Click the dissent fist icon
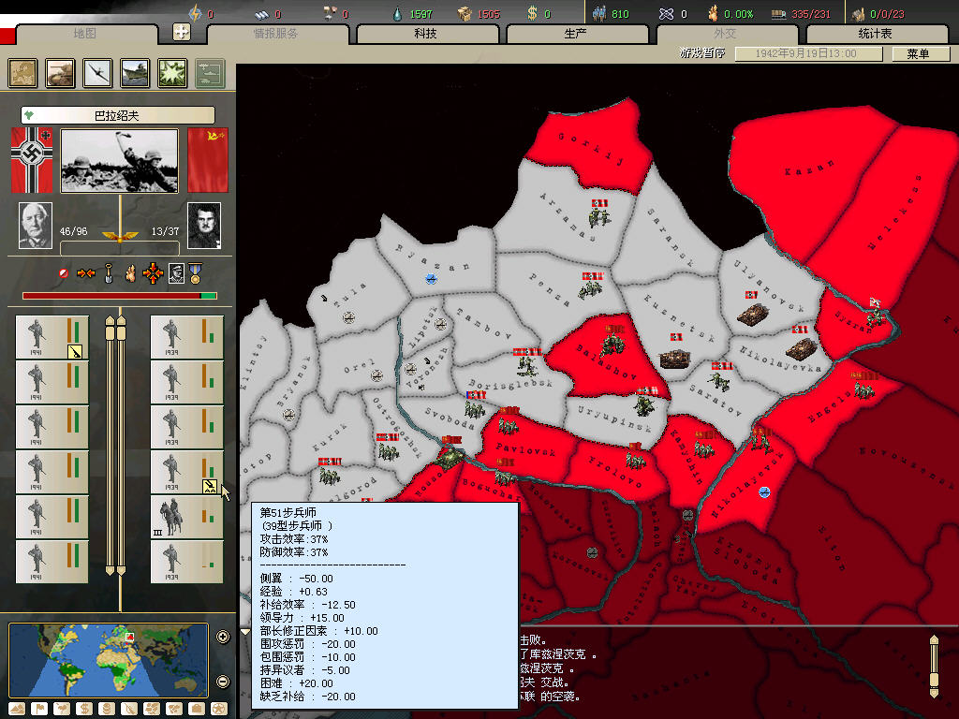Screen dimensions: 959x719 click(713, 13)
